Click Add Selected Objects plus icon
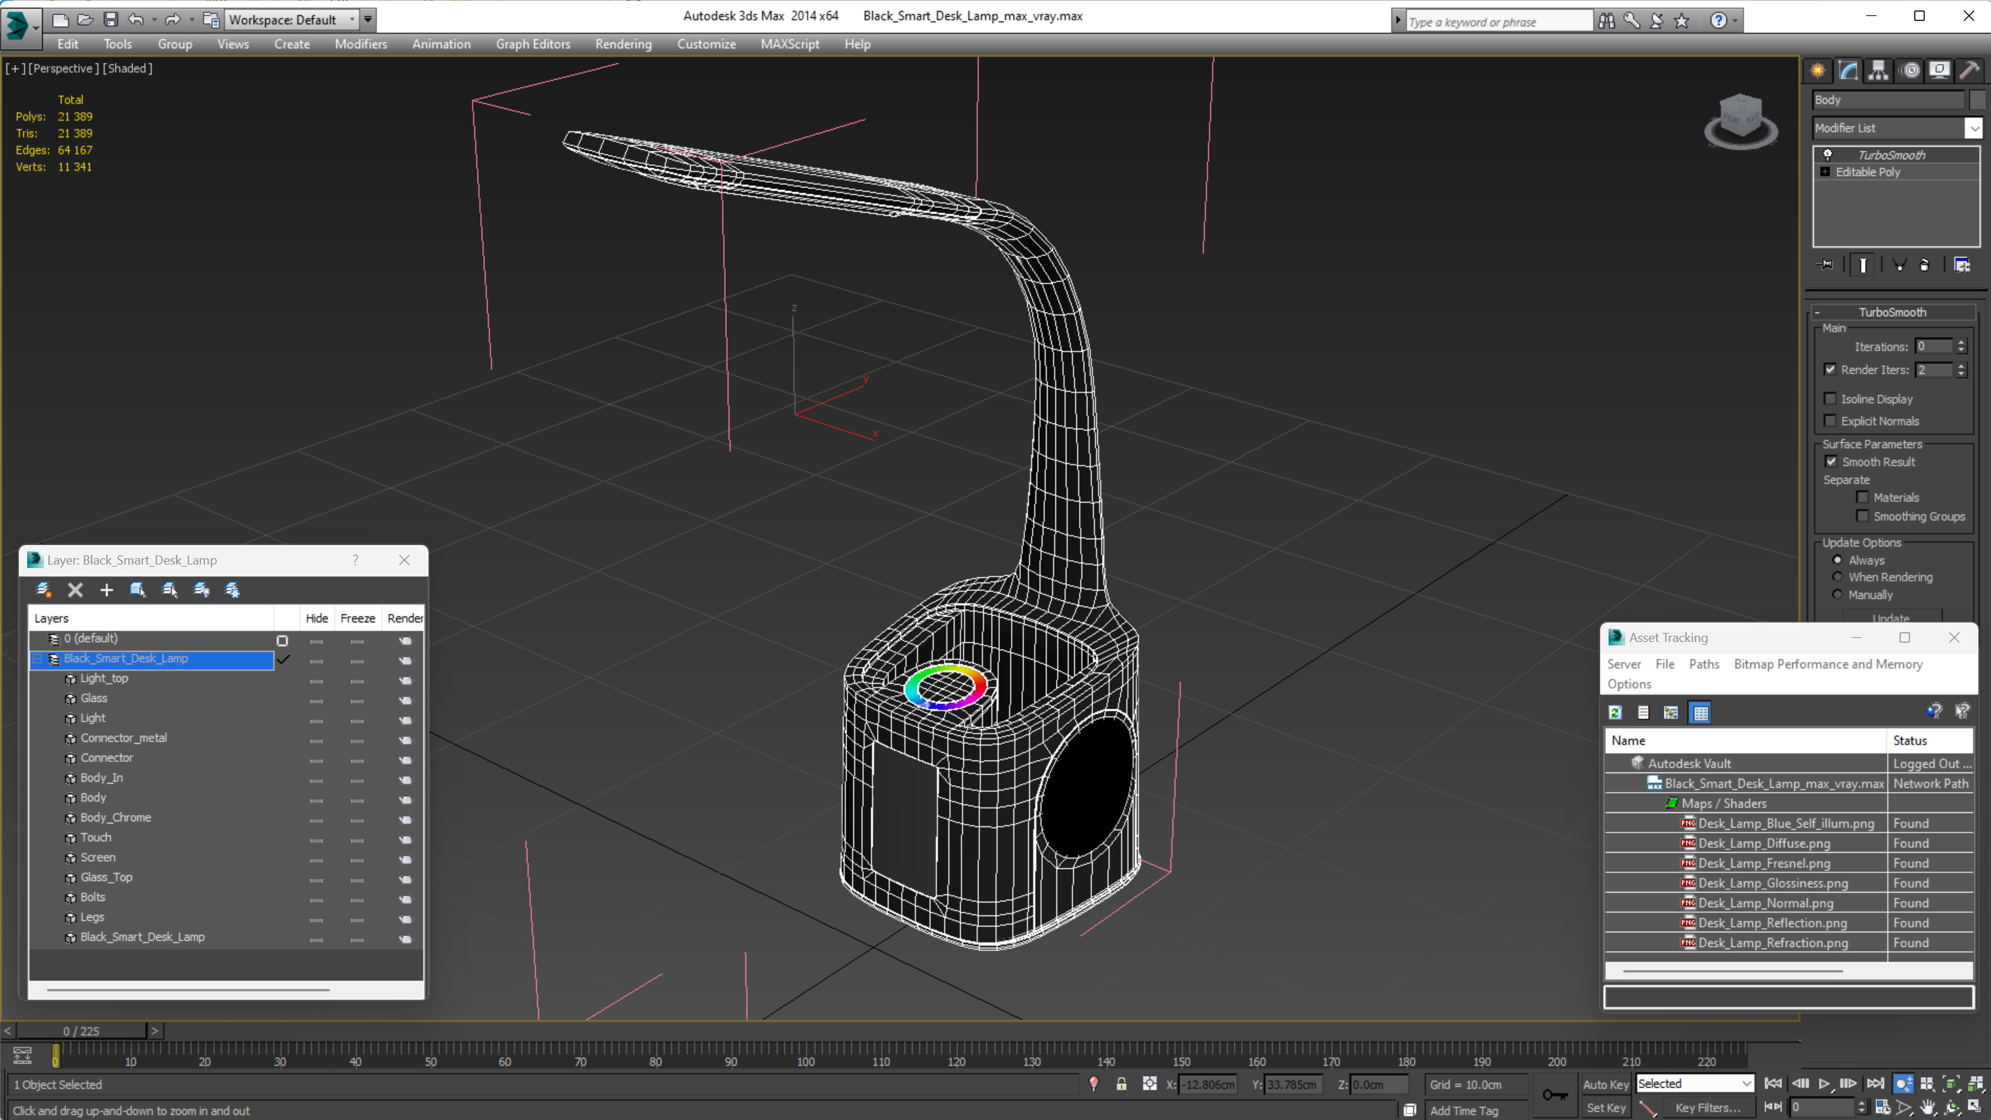1991x1120 pixels. 107,590
